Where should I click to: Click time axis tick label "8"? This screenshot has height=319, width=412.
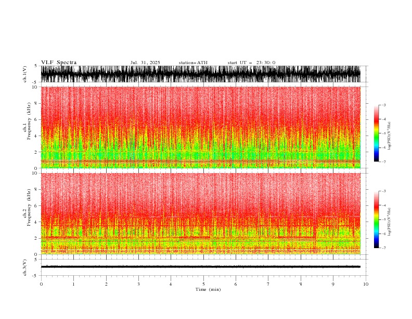pos(301,284)
